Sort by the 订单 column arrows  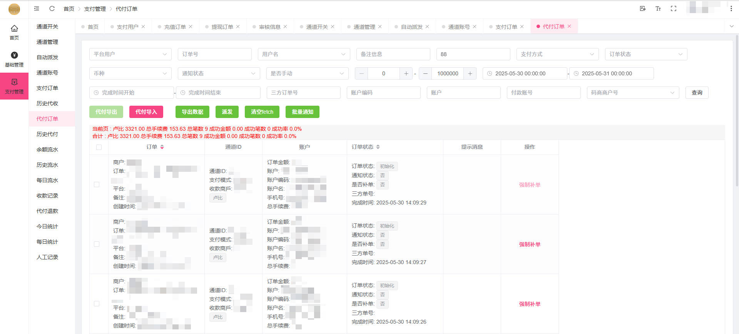(162, 147)
